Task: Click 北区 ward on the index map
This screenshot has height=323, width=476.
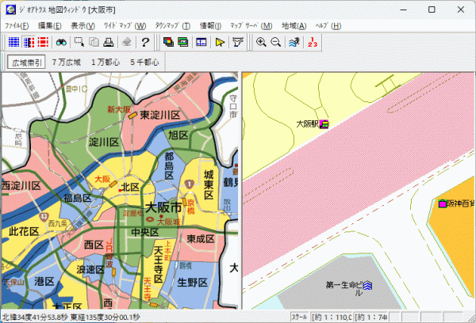Action: point(130,187)
